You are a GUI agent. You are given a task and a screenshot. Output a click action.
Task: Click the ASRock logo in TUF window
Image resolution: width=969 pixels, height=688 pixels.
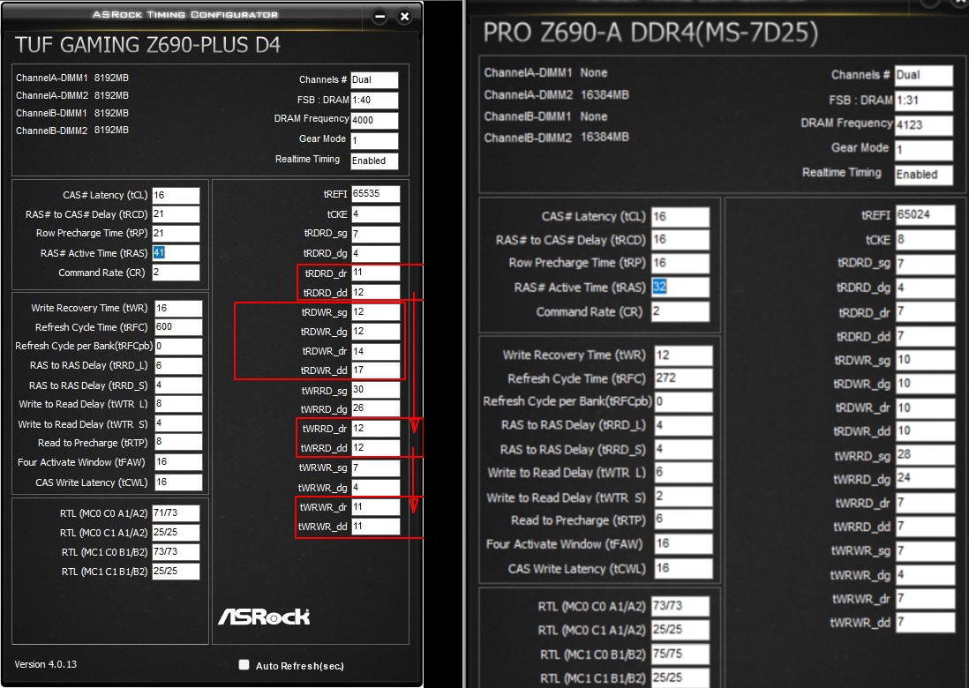(x=263, y=616)
